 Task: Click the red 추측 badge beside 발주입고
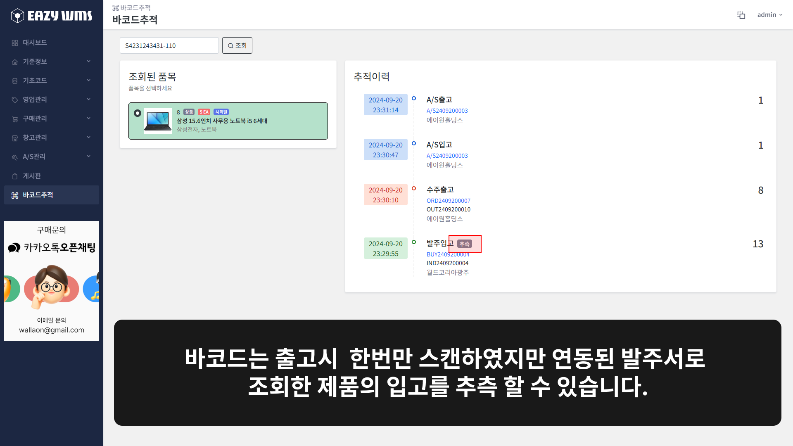pos(465,244)
